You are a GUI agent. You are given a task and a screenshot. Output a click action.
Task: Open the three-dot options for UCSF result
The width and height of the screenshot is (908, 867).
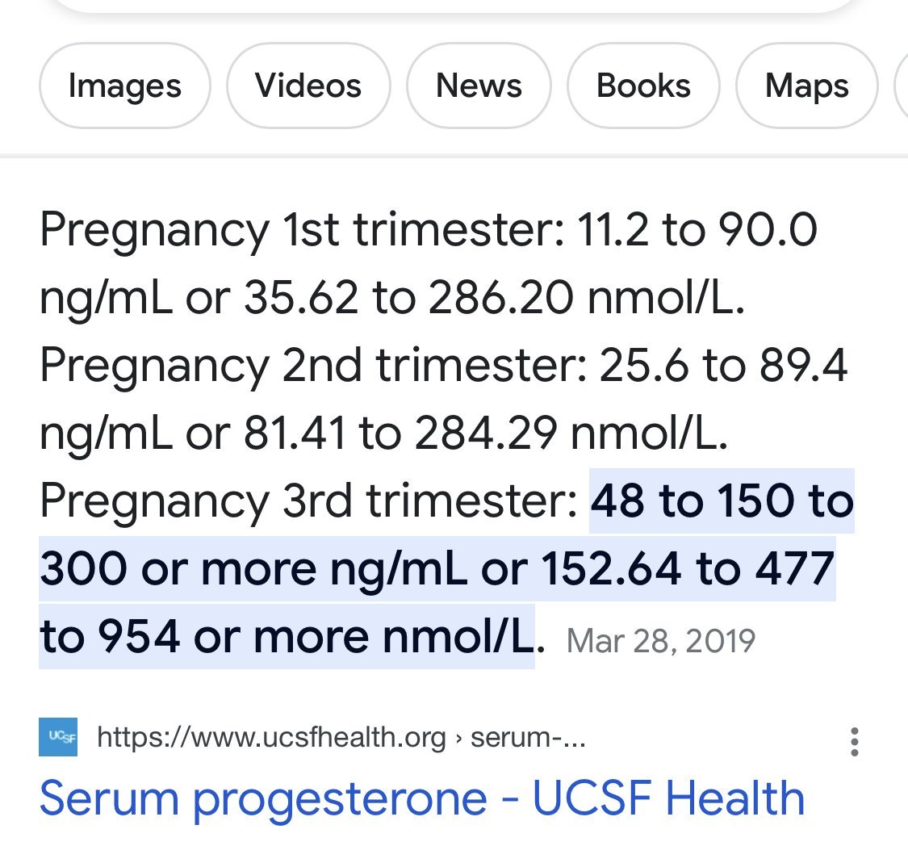click(854, 741)
